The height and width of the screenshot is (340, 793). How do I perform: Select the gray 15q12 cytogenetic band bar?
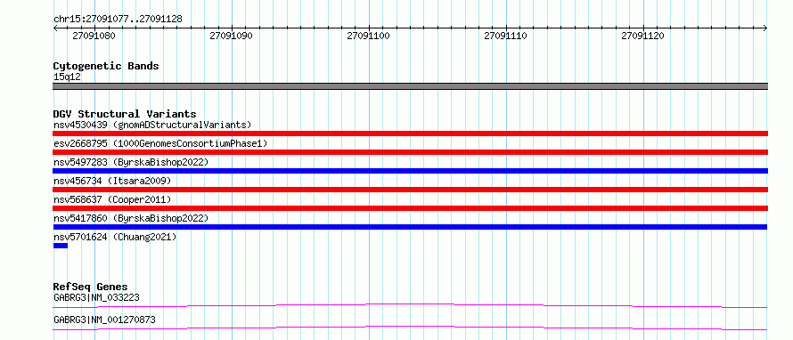[x=410, y=86]
